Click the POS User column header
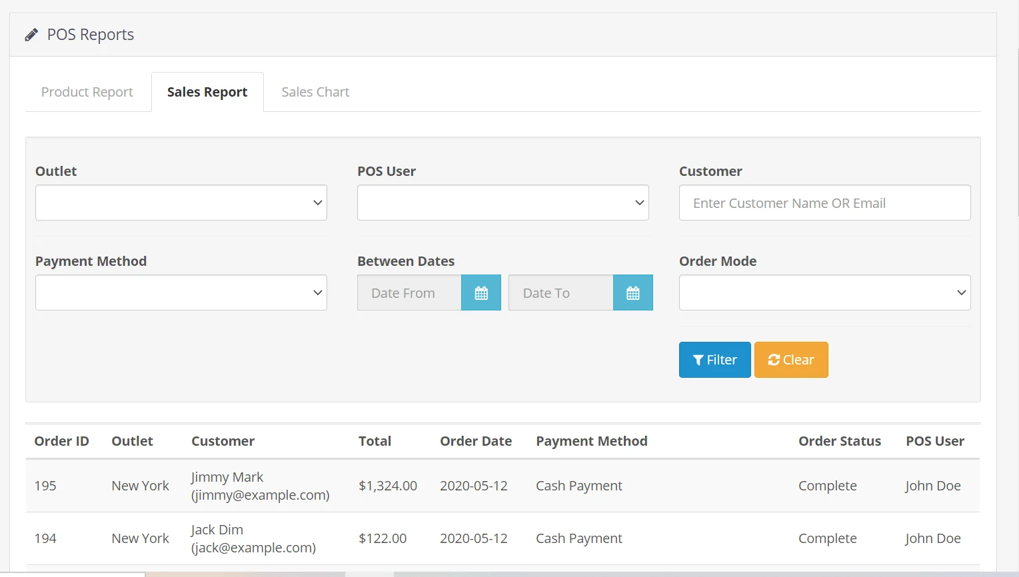 935,441
